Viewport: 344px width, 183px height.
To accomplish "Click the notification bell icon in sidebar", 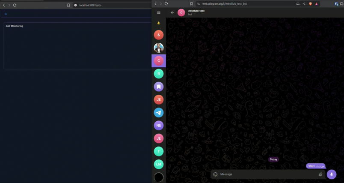I will (159, 23).
